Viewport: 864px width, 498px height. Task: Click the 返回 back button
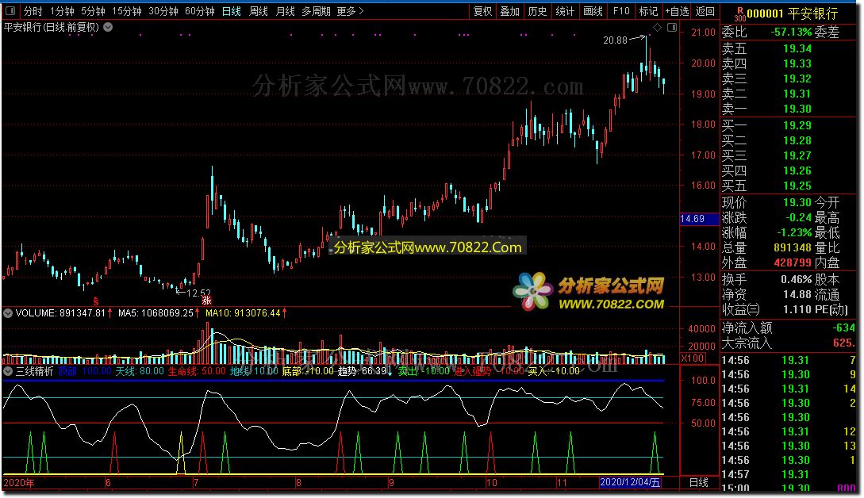point(705,11)
